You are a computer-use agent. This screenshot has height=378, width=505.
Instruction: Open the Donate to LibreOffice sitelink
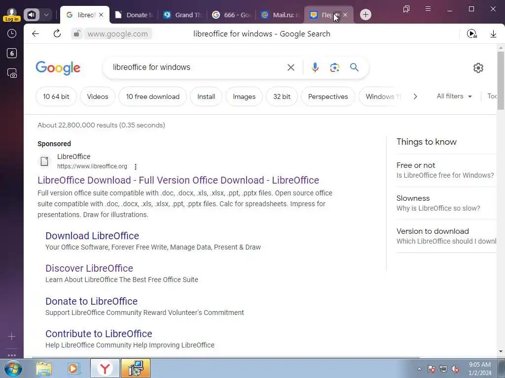91,301
